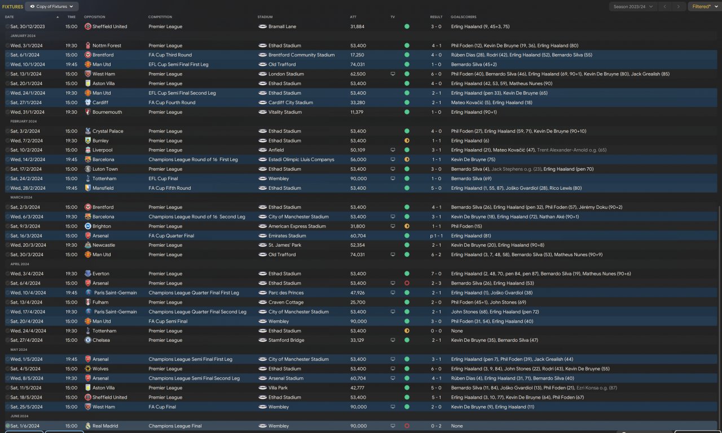Viewport: 722px width, 433px height.
Task: Toggle the row selector for Sat, 30/3/2024
Action: tap(7, 255)
